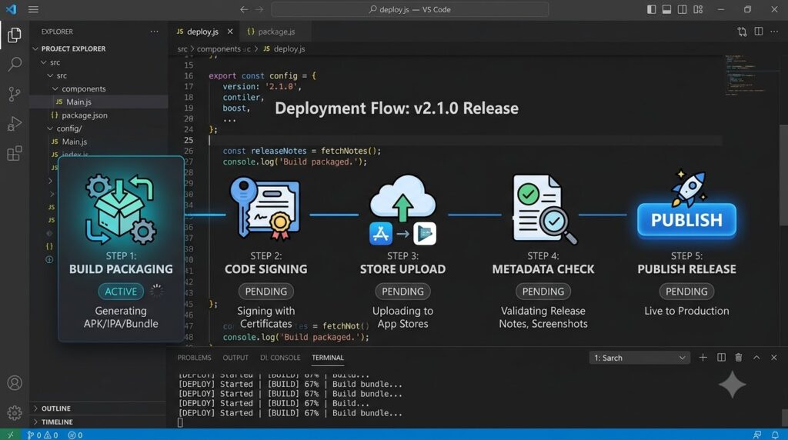Viewport: 788px width, 440px height.
Task: Toggle the bottom panel layout icon
Action: 667,9
